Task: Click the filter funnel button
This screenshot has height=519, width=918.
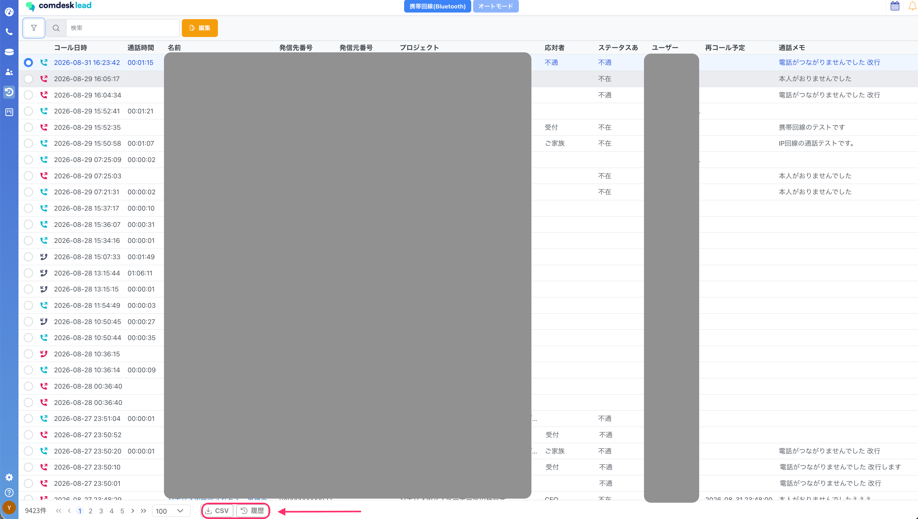Action: point(34,28)
